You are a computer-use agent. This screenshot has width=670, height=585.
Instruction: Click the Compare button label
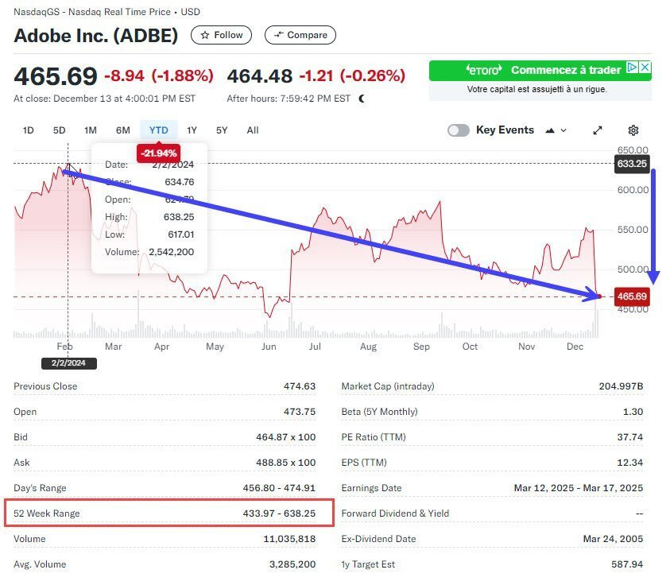307,35
